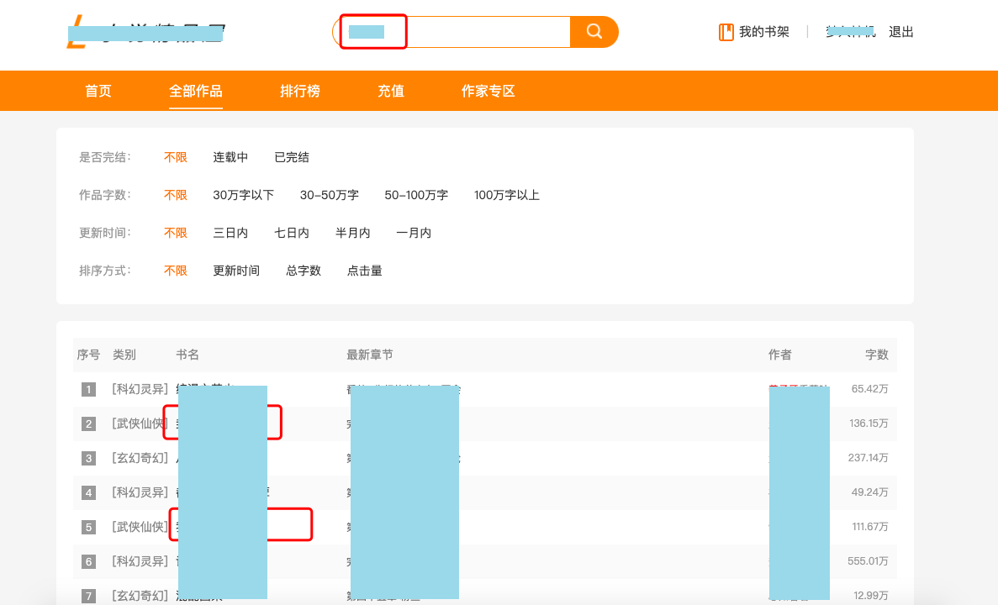
Task: Choose 100万字以上 word count filter
Action: pyautogui.click(x=506, y=195)
